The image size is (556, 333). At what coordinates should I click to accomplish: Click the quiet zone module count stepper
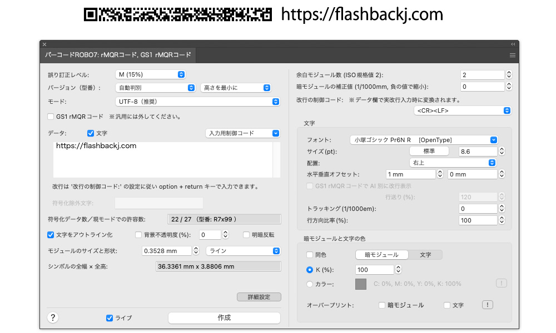click(509, 75)
